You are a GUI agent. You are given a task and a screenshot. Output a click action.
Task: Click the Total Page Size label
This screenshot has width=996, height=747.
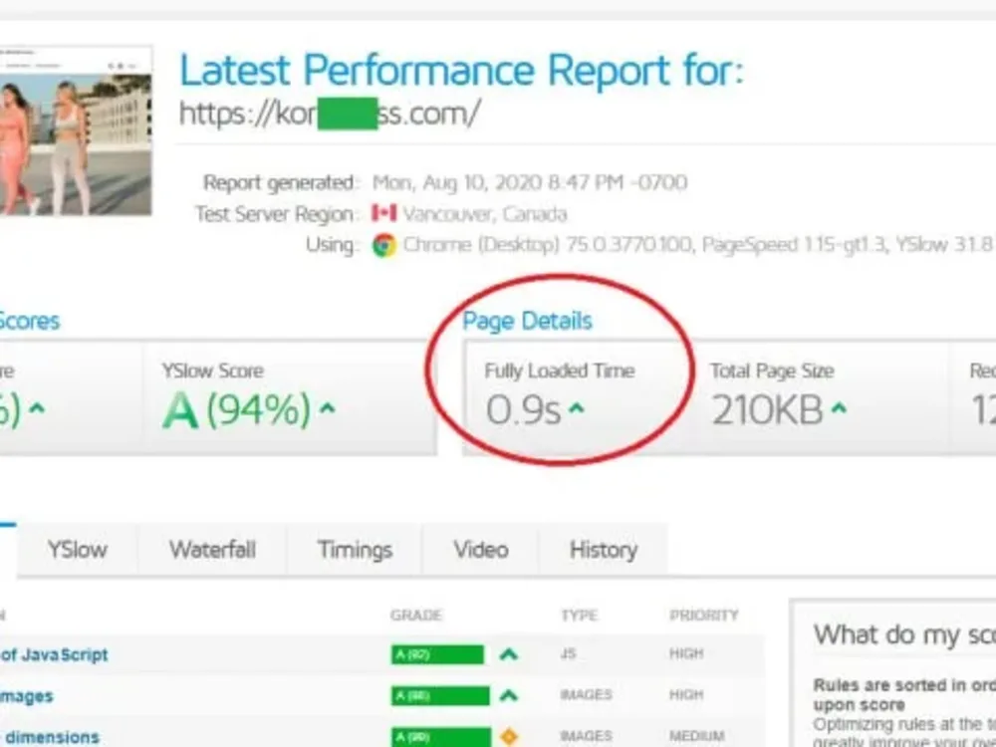pyautogui.click(x=772, y=371)
